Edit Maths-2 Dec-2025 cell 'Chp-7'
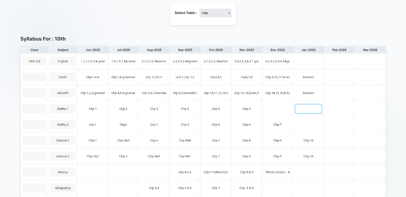Screen dimensions: 406x197 pyautogui.click(x=277, y=125)
